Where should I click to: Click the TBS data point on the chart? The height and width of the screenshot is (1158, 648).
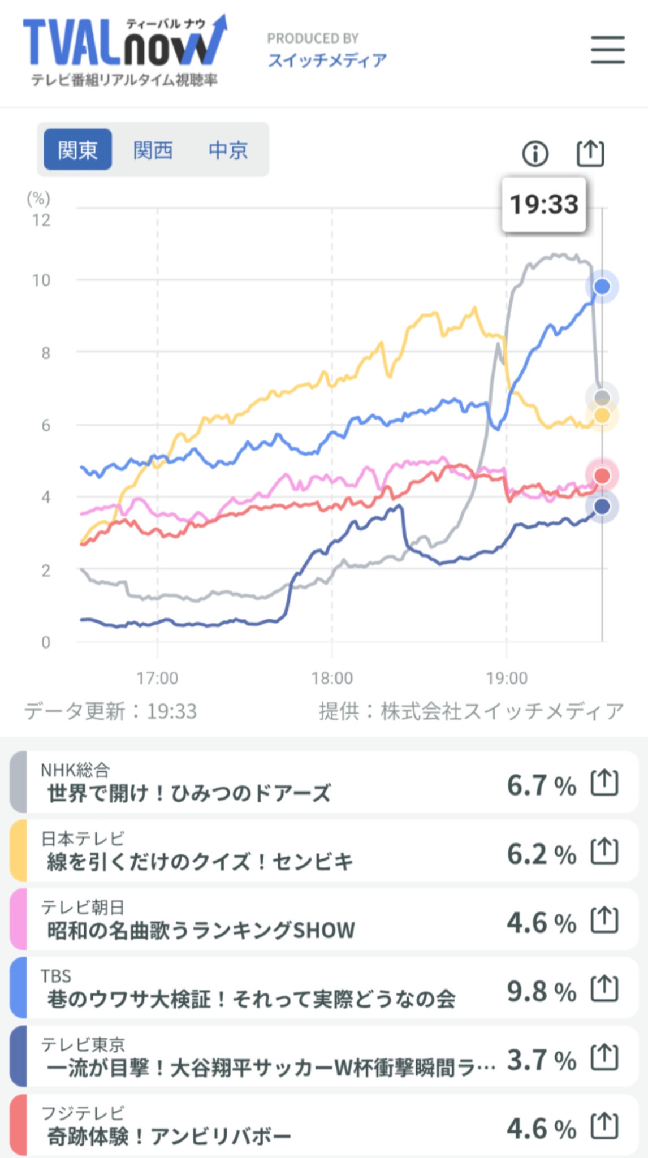[602, 287]
